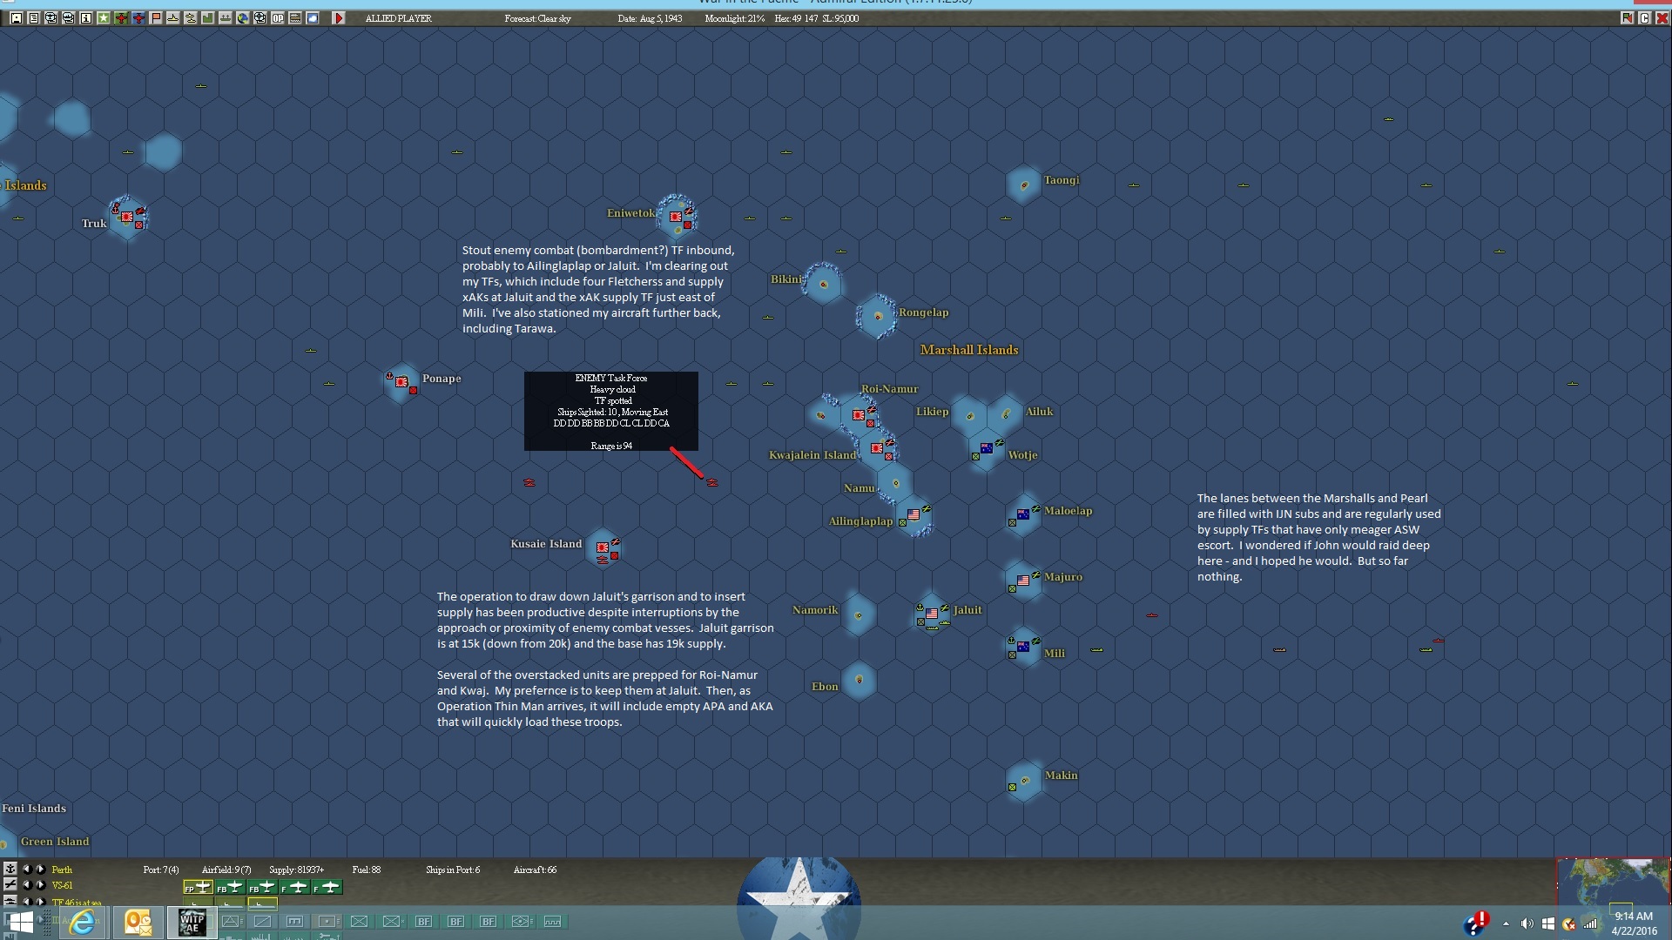
Task: Open the weather cloud icon
Action: pos(313,17)
